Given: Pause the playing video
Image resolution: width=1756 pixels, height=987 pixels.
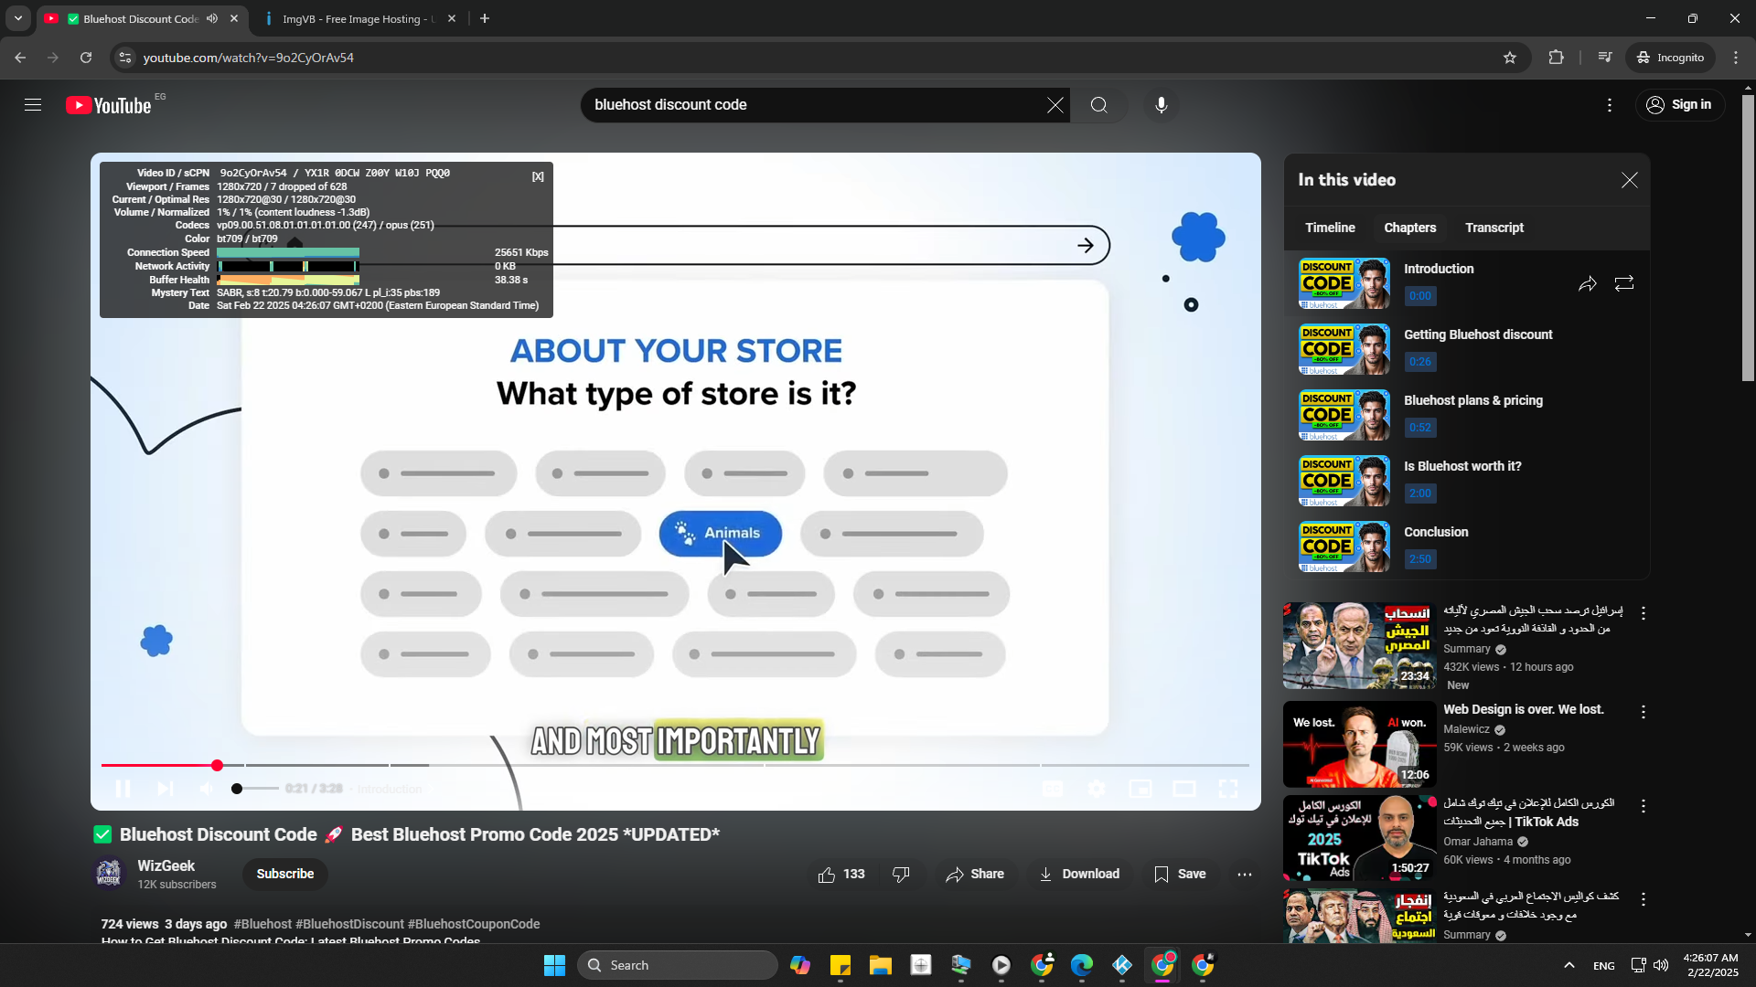Looking at the screenshot, I should point(123,789).
